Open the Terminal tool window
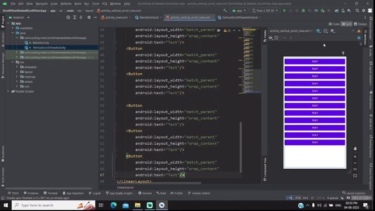 (x=50, y=193)
